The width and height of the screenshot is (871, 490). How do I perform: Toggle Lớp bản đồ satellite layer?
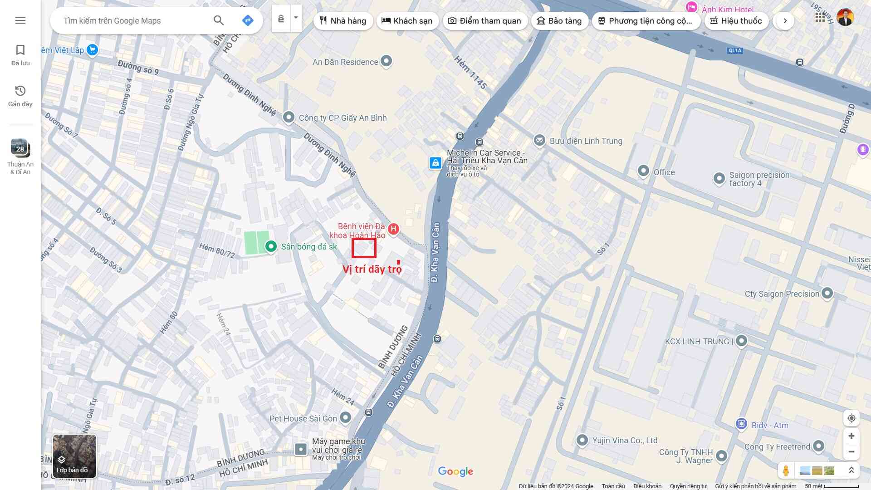pyautogui.click(x=74, y=456)
